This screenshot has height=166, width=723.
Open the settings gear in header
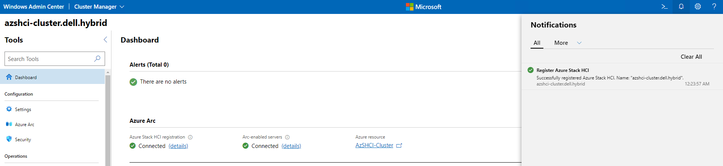click(698, 7)
